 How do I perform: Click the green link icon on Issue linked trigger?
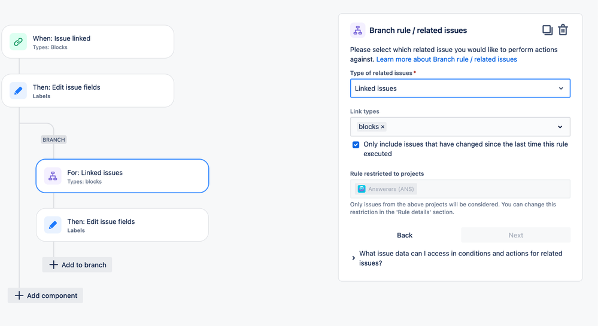pyautogui.click(x=18, y=42)
